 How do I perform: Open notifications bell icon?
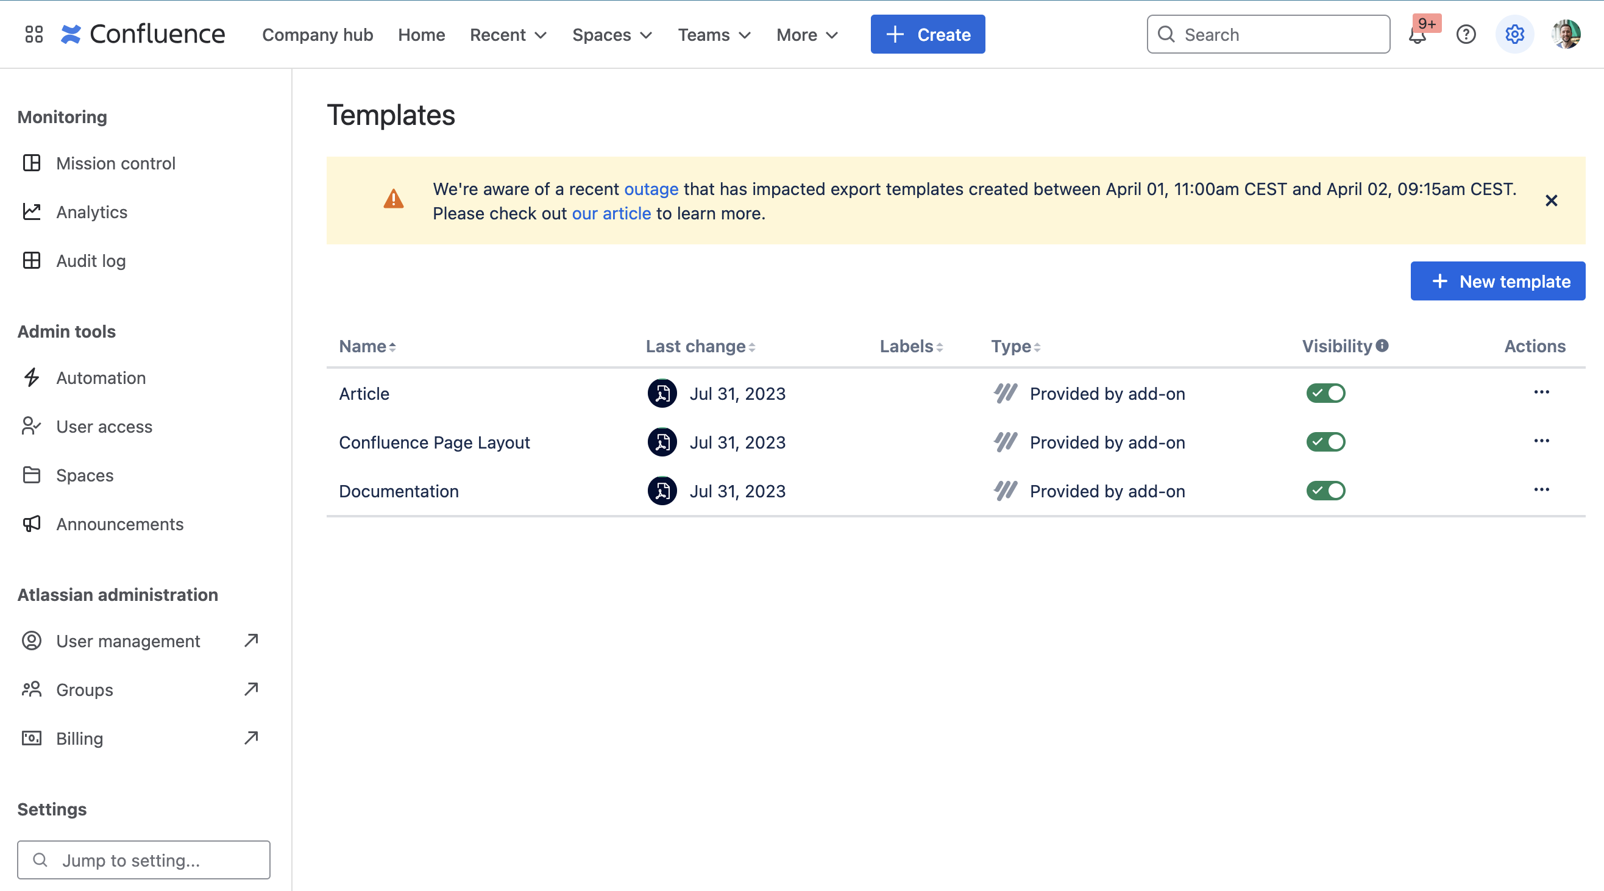(1417, 35)
